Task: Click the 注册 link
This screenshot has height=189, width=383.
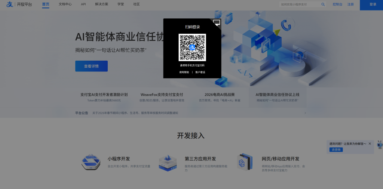Action: tap(350, 4)
